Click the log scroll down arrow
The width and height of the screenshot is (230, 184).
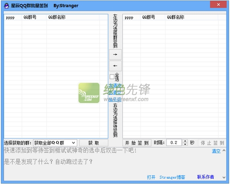coord(224,177)
